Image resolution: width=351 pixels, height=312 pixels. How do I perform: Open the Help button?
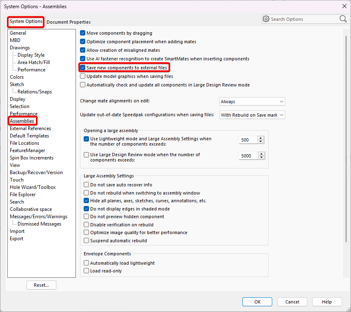(327, 302)
